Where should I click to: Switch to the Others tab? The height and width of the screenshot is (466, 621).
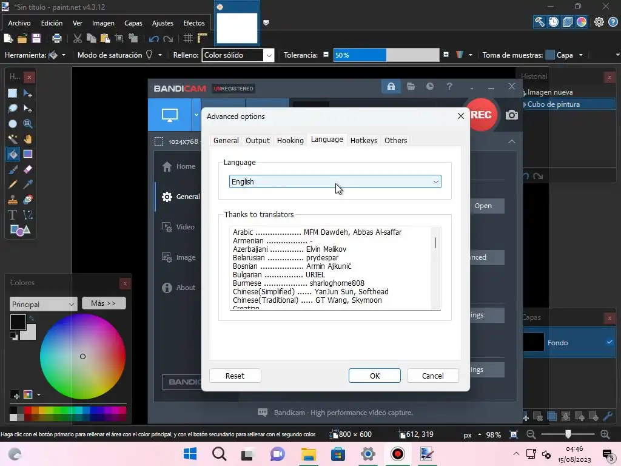point(395,140)
